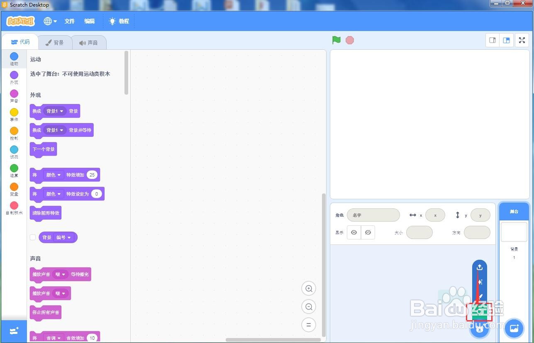The width and height of the screenshot is (534, 343).
Task: Click the choose a sprite button
Action: (480, 329)
